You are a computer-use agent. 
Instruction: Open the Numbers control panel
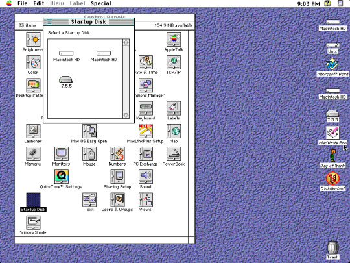pyautogui.click(x=117, y=154)
